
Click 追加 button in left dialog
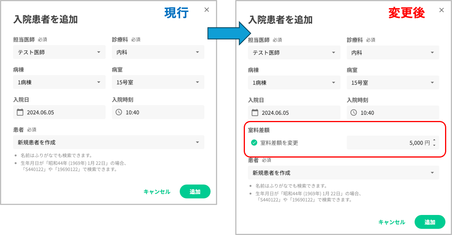(195, 191)
